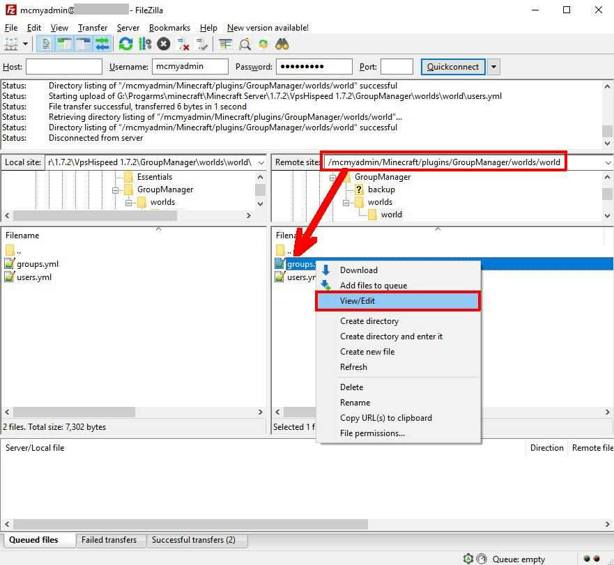Click the Server/Local file column header

point(263,448)
